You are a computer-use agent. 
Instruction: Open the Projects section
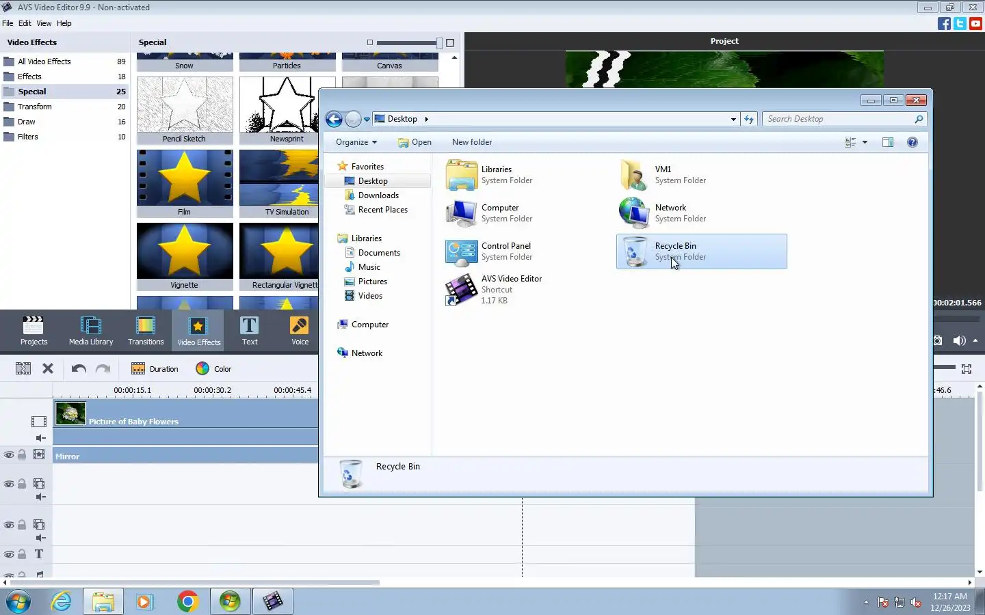(x=34, y=331)
